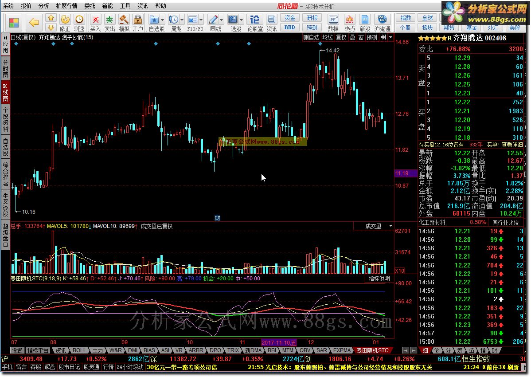Viewport: 531px width, 377px height.
Task: Open the 自选股 watchlist icon
Action: pos(154,20)
